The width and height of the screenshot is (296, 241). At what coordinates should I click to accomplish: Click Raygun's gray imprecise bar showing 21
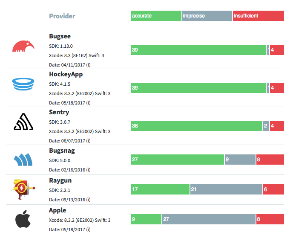(226, 189)
